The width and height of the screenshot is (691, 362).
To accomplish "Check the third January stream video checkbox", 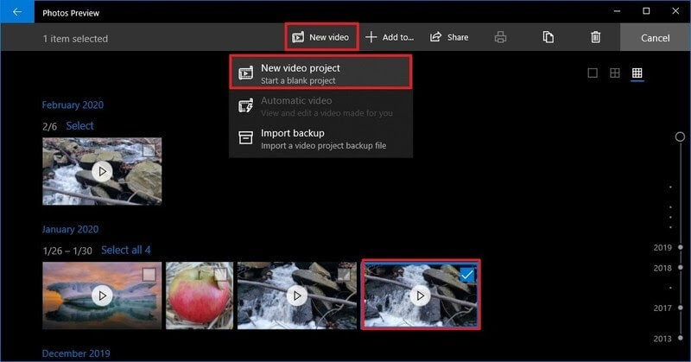I will (344, 275).
